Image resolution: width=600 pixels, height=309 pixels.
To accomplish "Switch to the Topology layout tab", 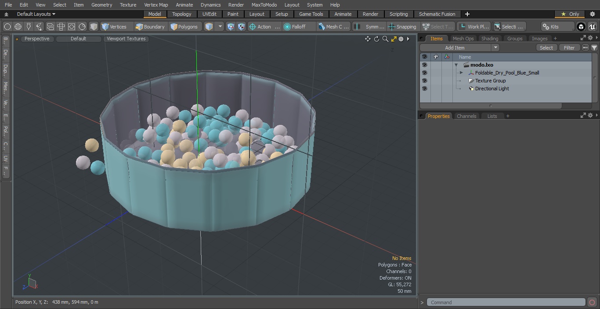I will click(182, 14).
